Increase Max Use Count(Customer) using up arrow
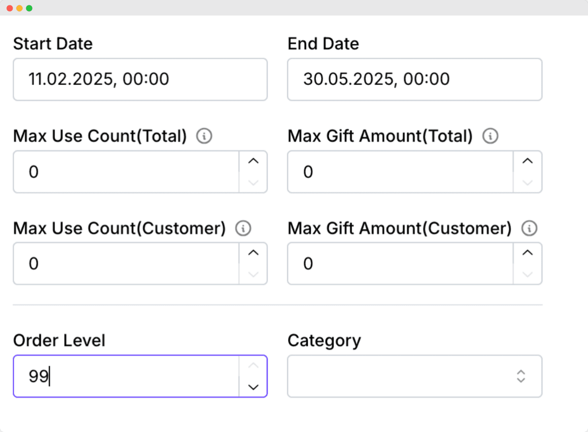 pos(253,253)
